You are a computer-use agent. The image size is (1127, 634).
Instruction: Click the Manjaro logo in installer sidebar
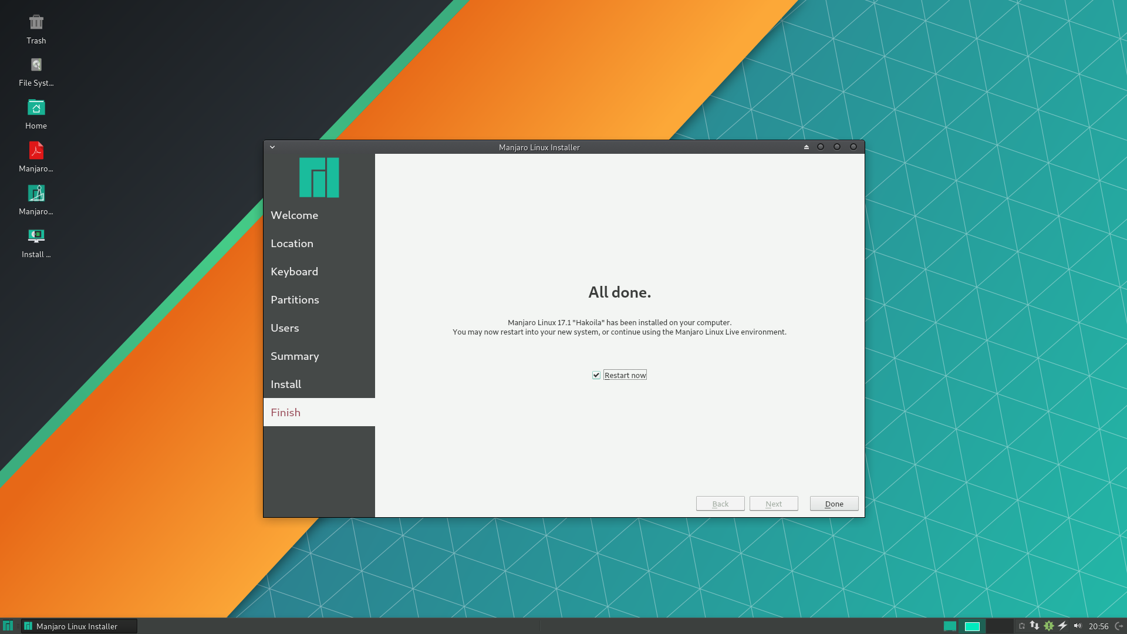(x=319, y=177)
